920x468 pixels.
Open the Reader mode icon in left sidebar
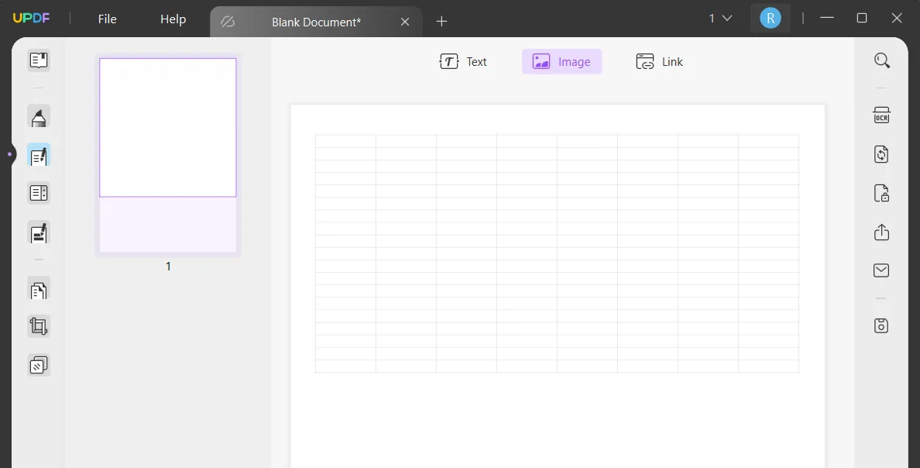[39, 60]
